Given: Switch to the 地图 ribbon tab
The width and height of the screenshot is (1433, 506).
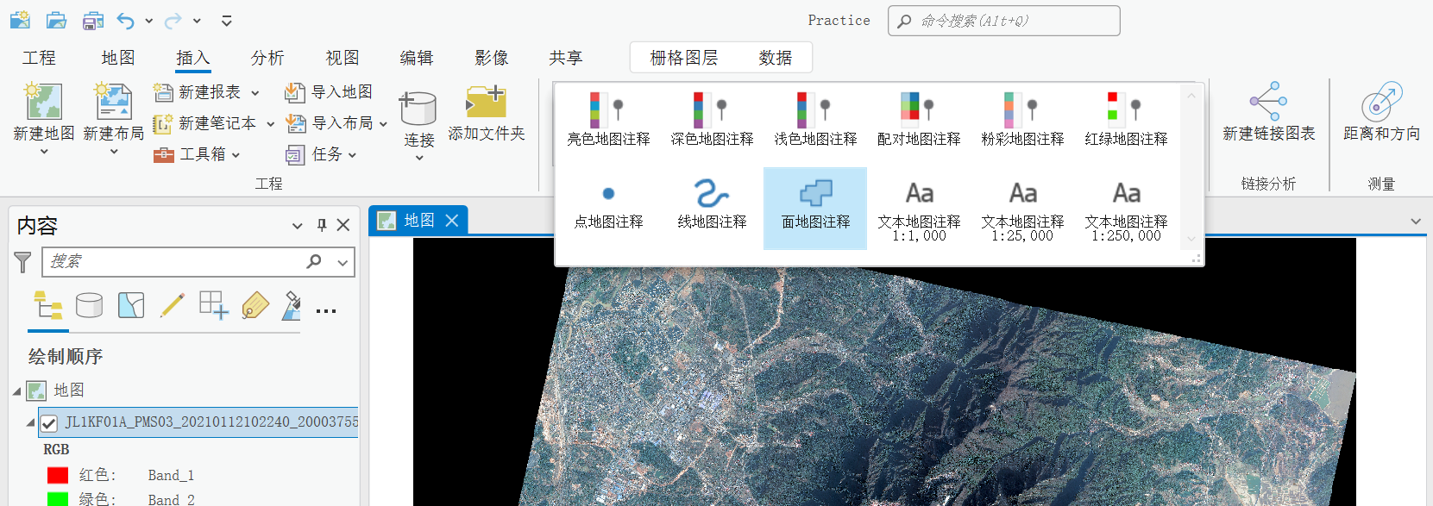Looking at the screenshot, I should (x=118, y=58).
